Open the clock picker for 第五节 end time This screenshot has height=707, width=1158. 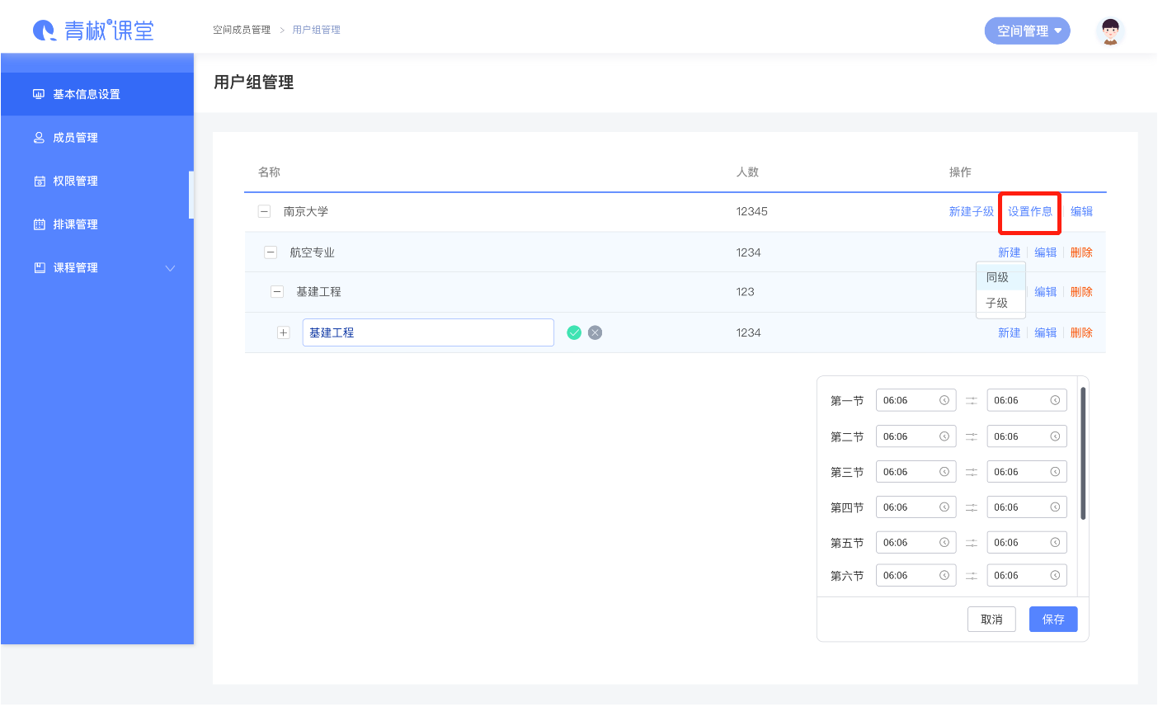pyautogui.click(x=1055, y=543)
